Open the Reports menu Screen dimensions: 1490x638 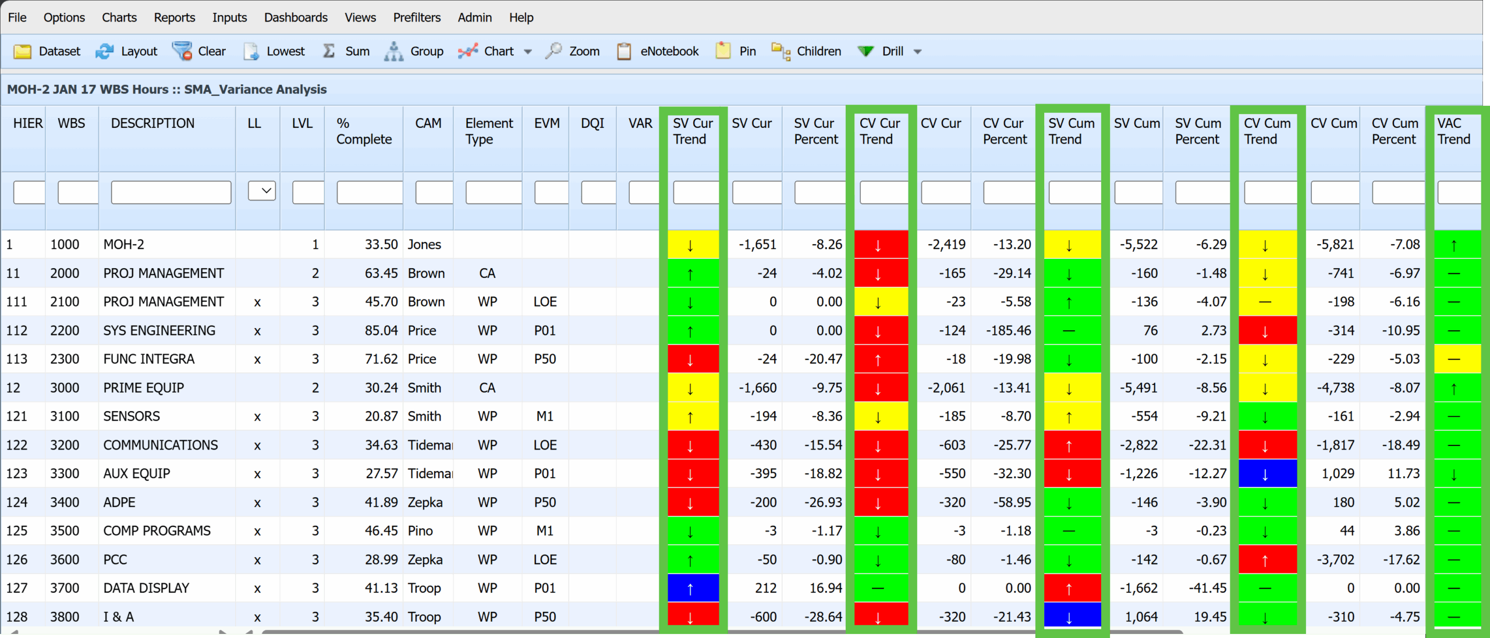coord(174,17)
